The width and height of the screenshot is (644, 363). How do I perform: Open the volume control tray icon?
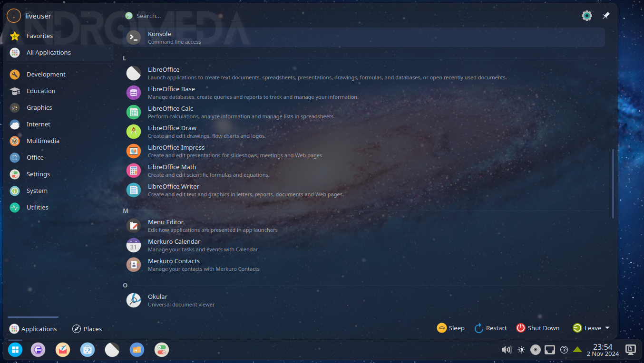(507, 350)
